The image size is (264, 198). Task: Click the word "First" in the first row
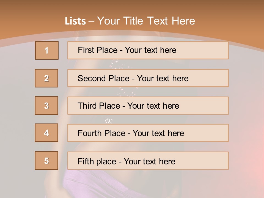point(85,50)
